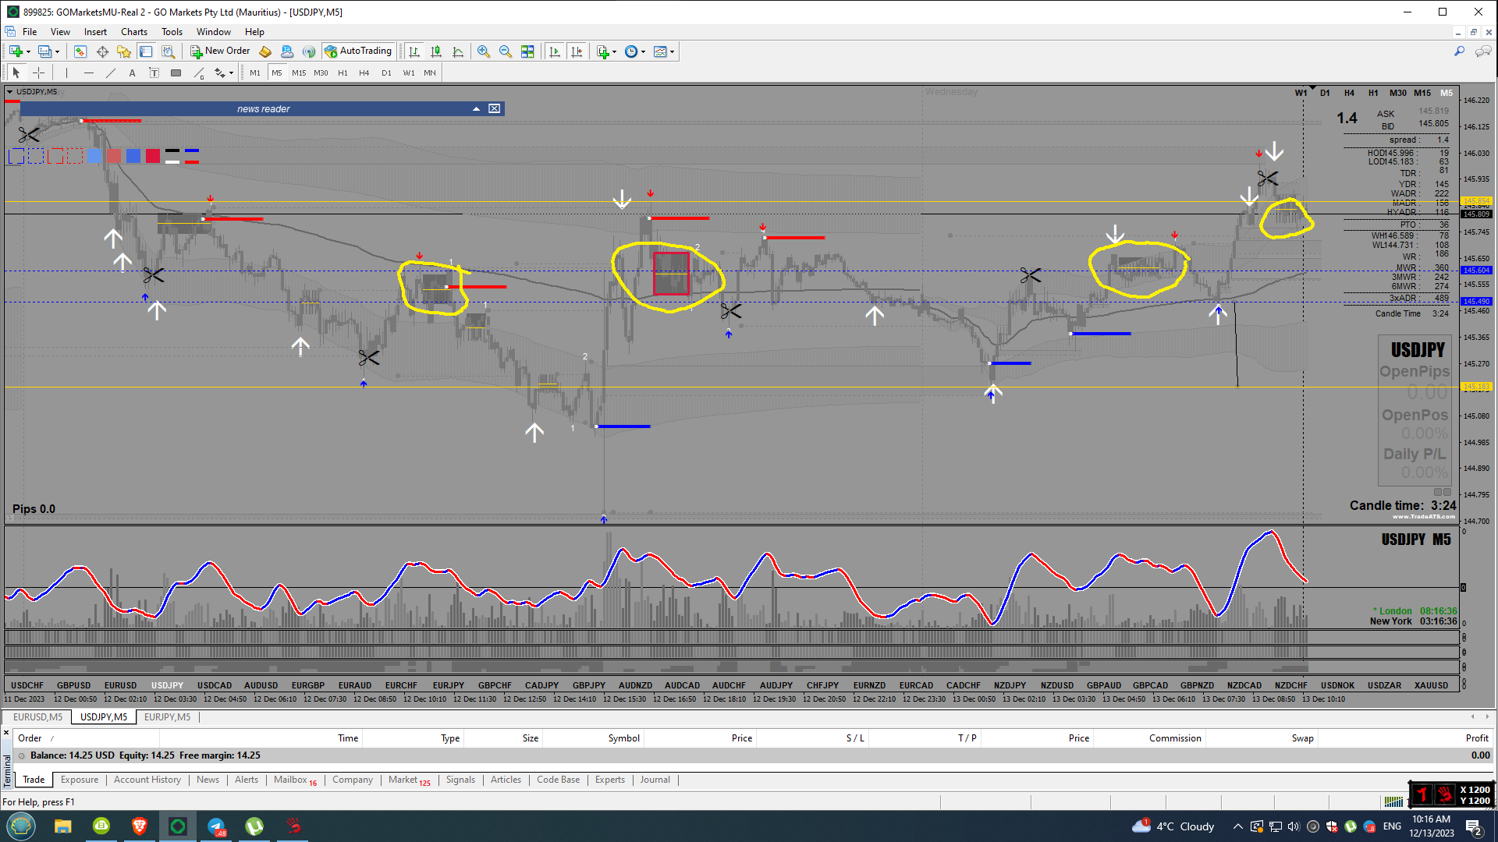The image size is (1498, 842).
Task: Switch chart to candlesticks view
Action: (x=436, y=51)
